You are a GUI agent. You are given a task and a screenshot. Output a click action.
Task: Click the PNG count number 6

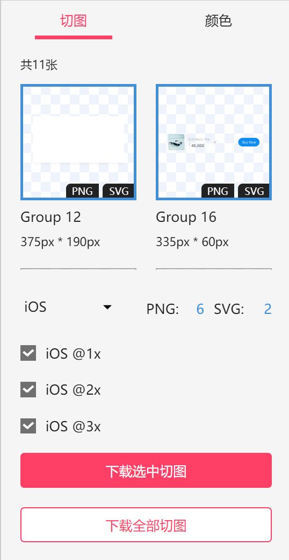pyautogui.click(x=200, y=309)
